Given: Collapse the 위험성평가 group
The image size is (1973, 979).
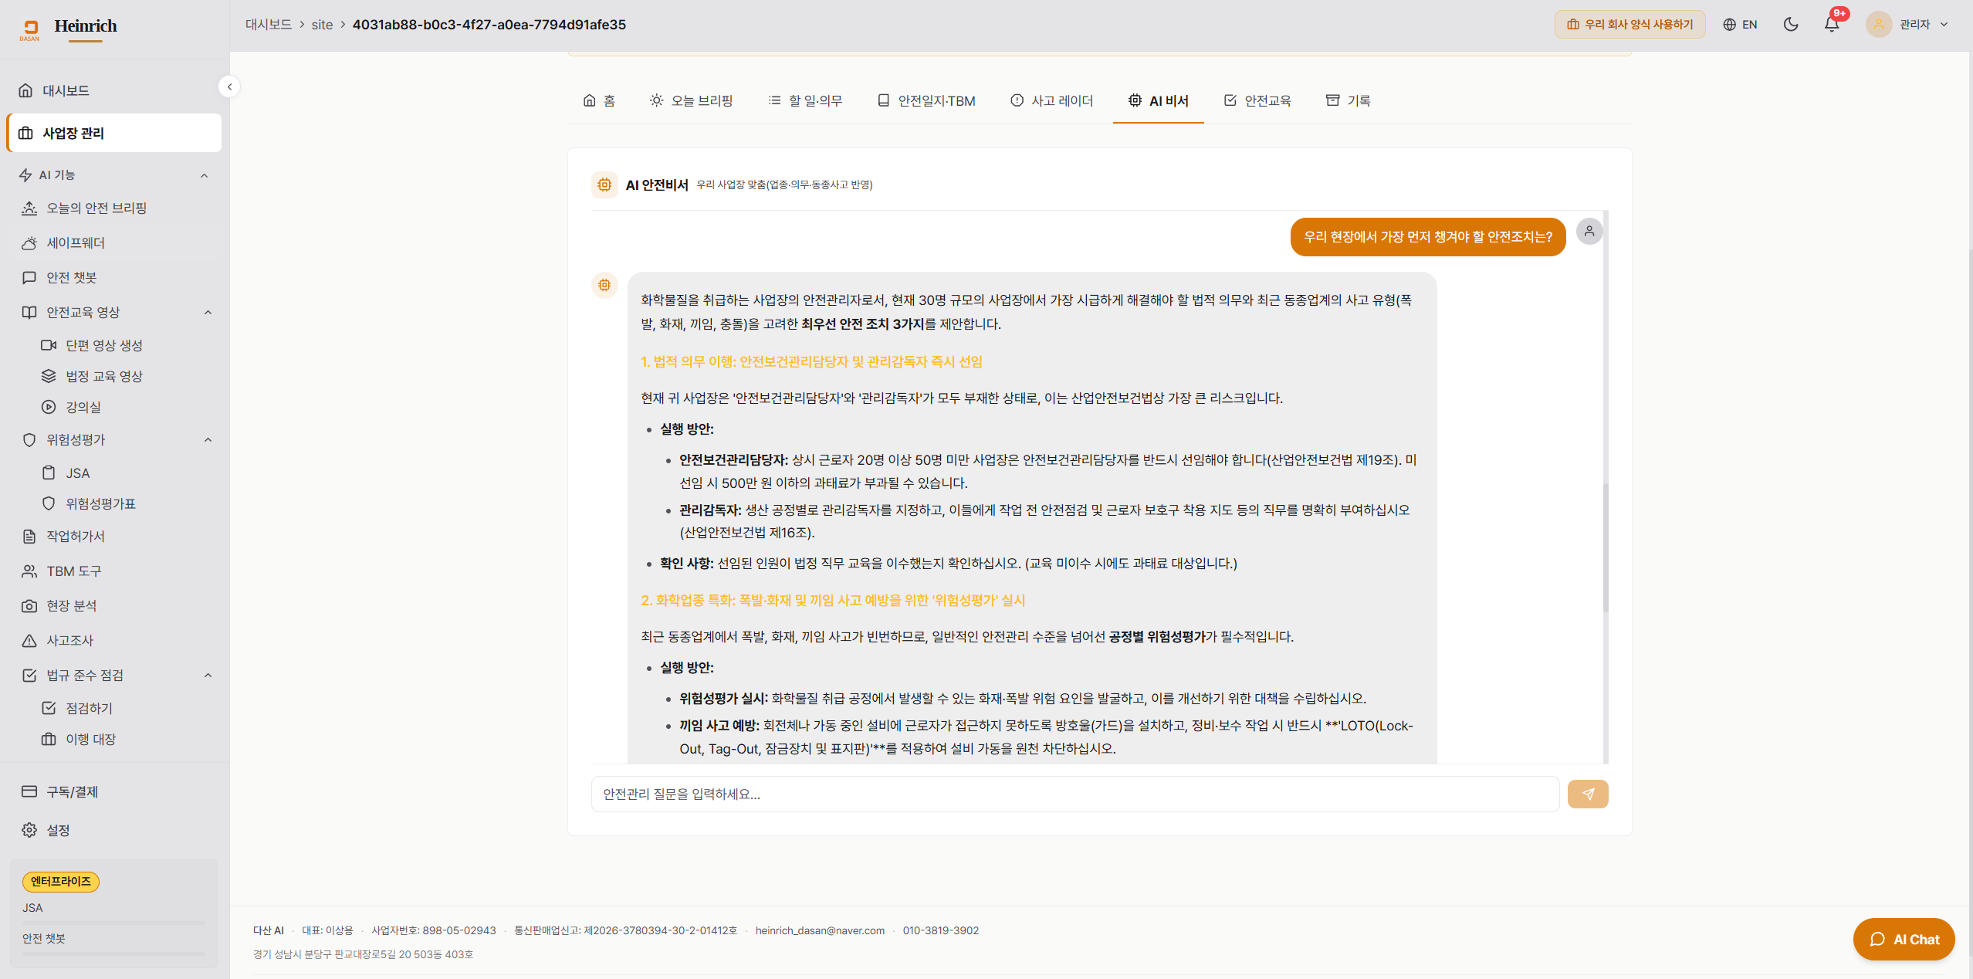Looking at the screenshot, I should (x=208, y=439).
